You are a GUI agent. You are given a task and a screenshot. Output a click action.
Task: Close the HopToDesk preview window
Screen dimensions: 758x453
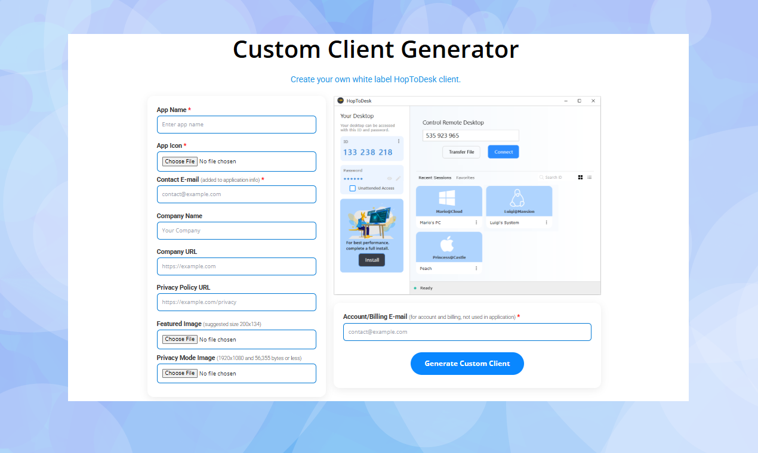(x=593, y=101)
